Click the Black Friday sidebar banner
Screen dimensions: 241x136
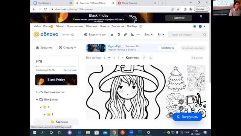point(56,80)
